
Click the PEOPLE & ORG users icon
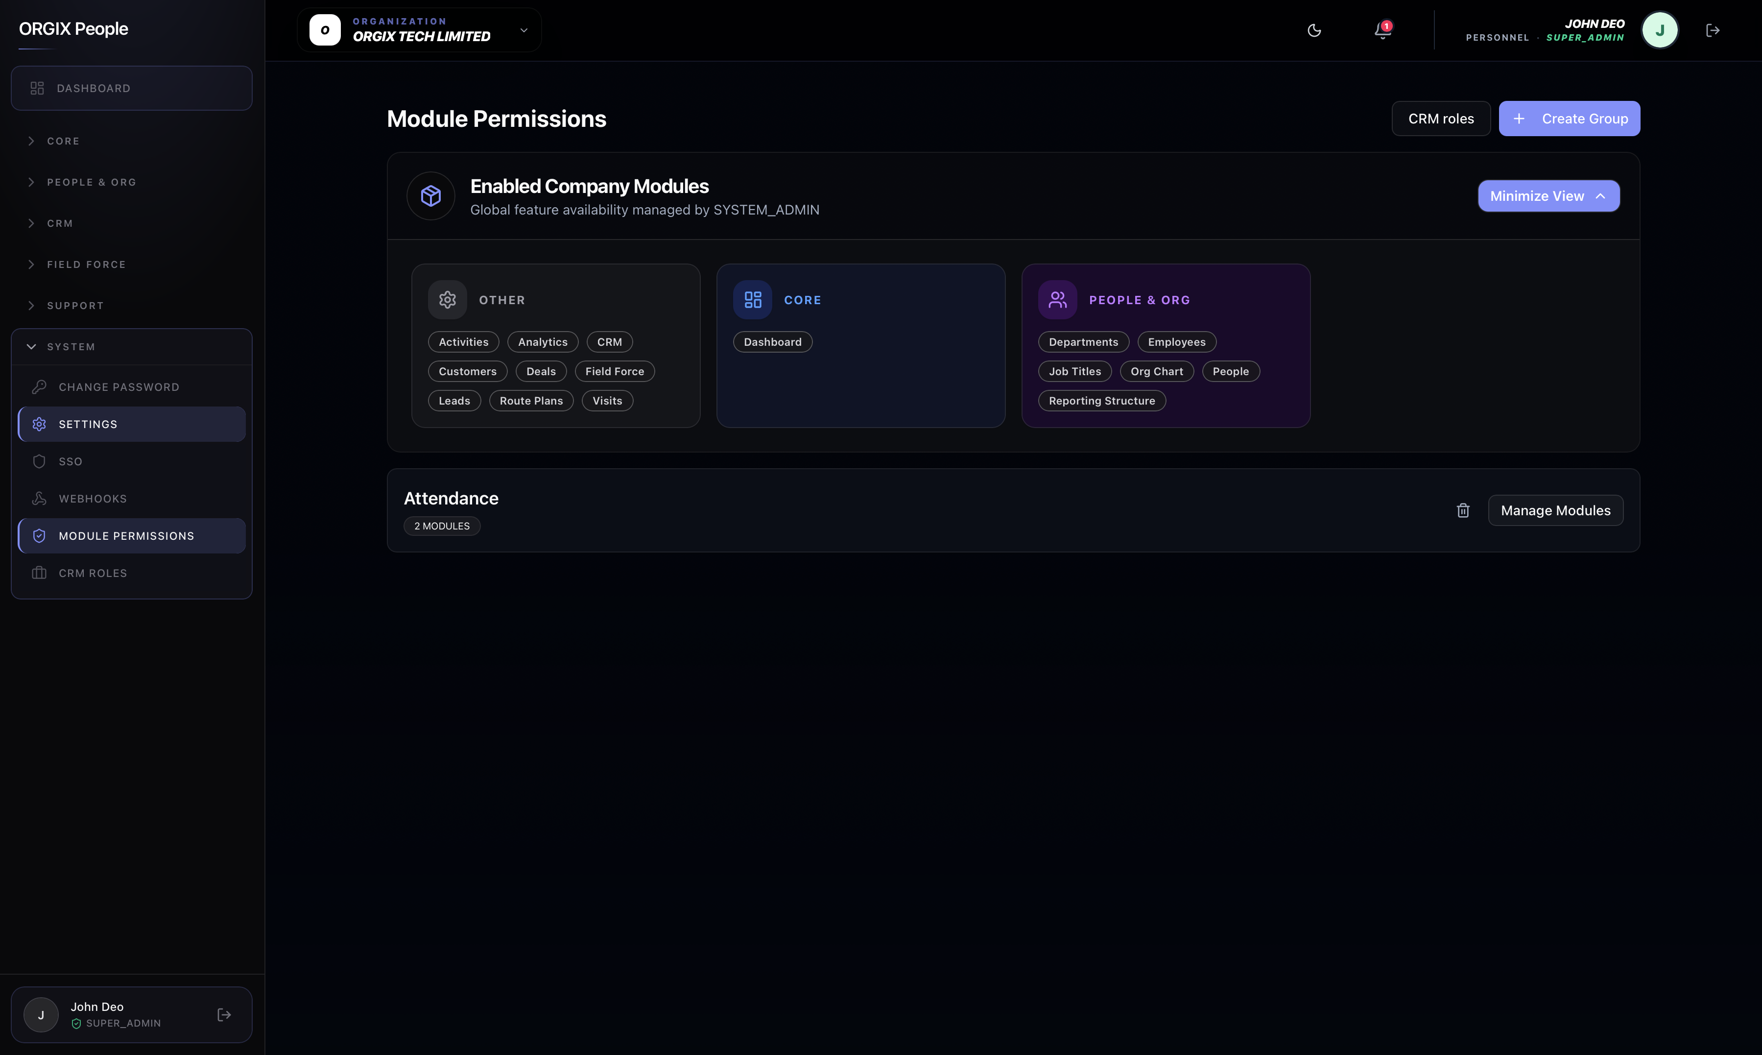1058,300
